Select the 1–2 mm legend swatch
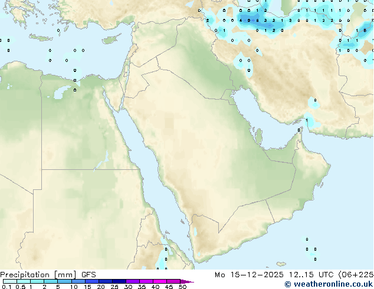 pos(37,281)
